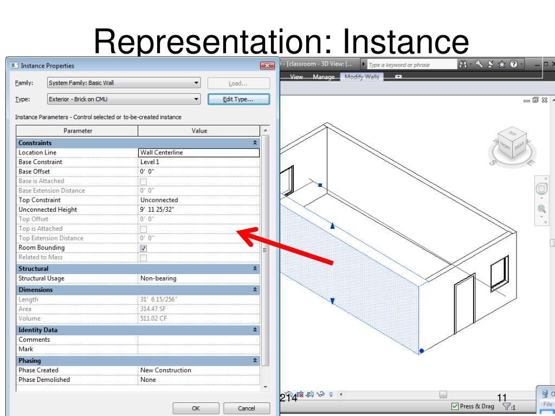The image size is (555, 416).
Task: Collapse the Constraints section
Action: tap(255, 142)
